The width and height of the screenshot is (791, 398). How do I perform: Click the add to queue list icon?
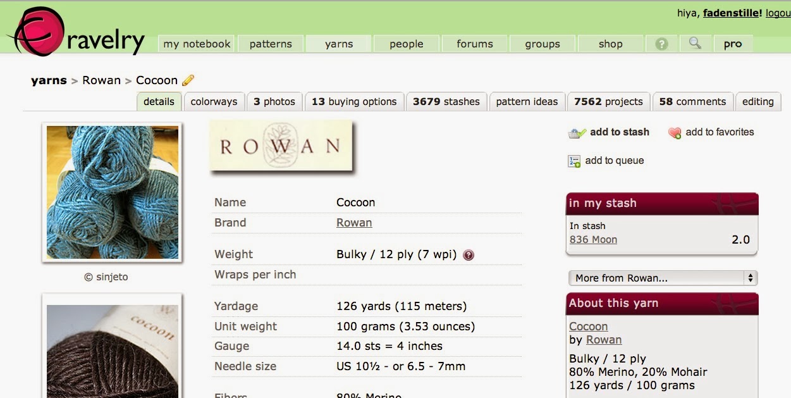[x=574, y=161]
